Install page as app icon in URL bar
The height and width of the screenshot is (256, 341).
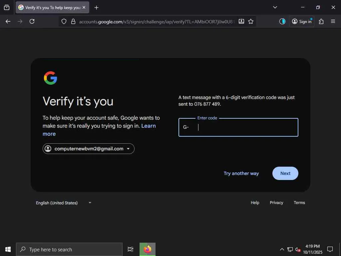click(x=241, y=21)
